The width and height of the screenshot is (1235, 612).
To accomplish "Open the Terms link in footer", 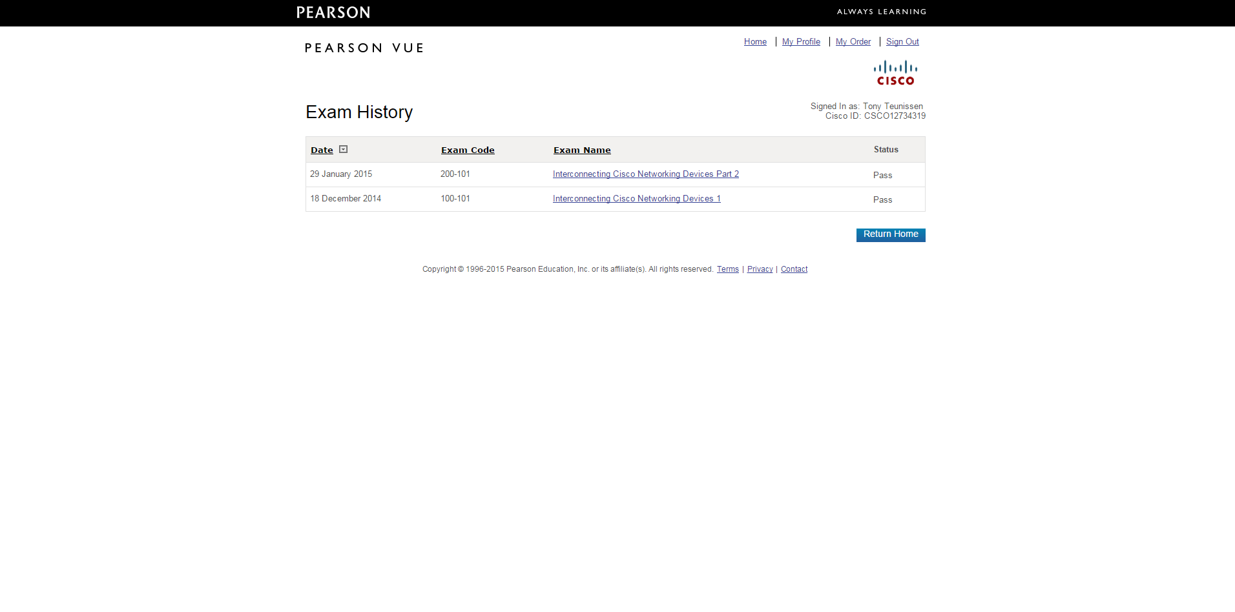I will pyautogui.click(x=728, y=269).
